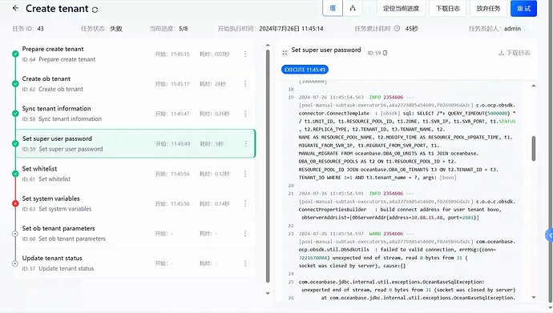Click the 当前进度 5/8 text

(168, 29)
